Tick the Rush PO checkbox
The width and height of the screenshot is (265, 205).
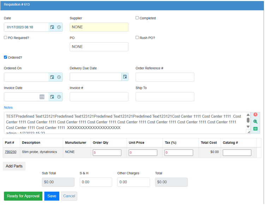(137, 38)
